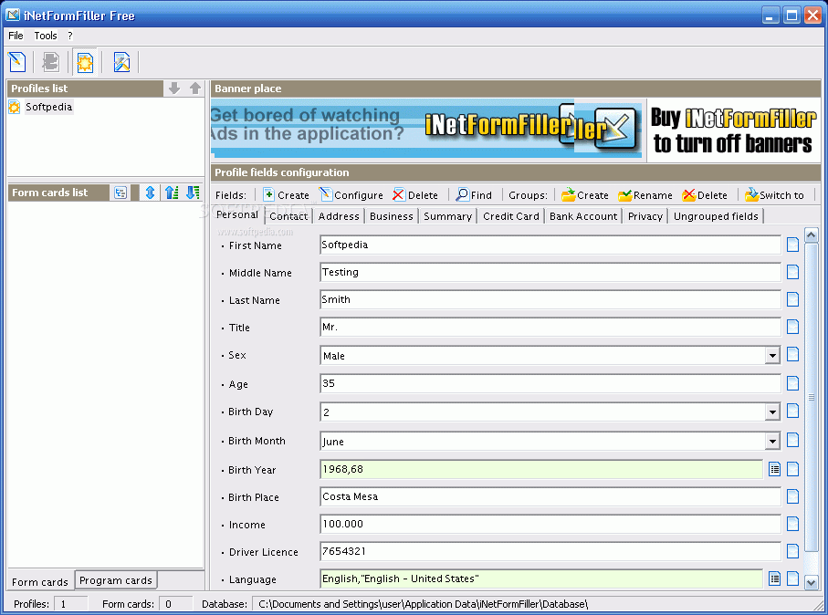Open the settings tools toolbar icon
Viewport: 828px width, 615px height.
pyautogui.click(x=121, y=62)
